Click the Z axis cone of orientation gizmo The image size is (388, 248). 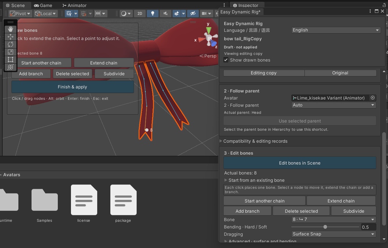click(x=213, y=44)
